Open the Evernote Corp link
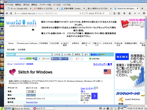 click(x=32, y=102)
